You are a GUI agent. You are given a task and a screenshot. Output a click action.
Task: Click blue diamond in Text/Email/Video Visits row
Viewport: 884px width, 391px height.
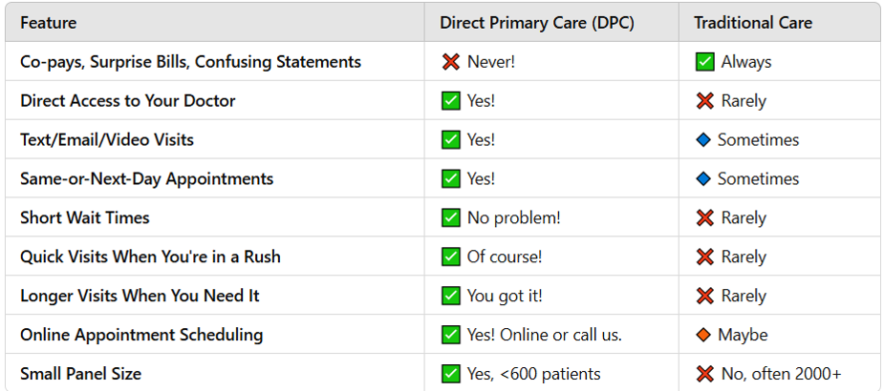704,140
